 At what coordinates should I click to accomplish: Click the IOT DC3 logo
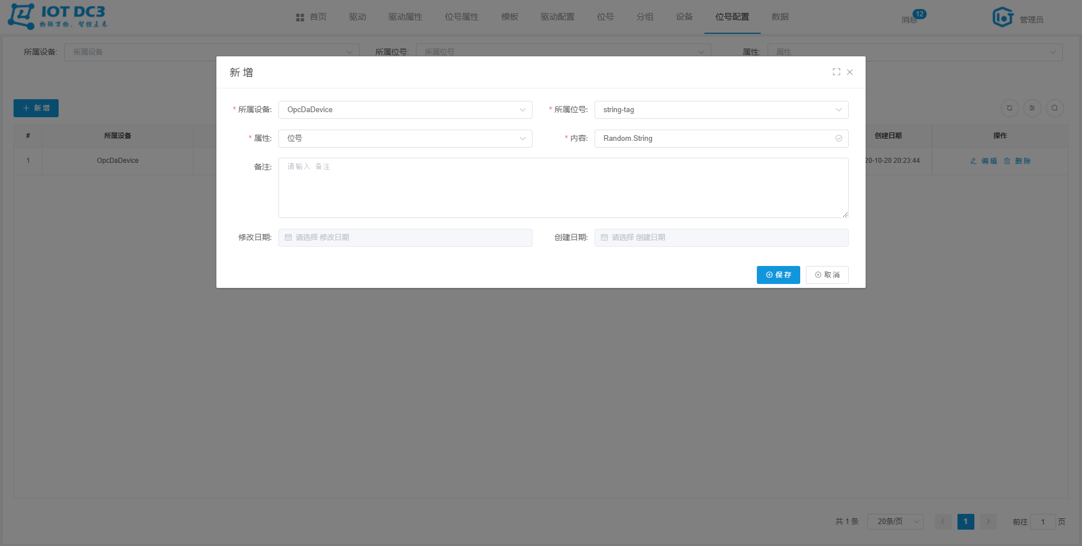coord(57,16)
